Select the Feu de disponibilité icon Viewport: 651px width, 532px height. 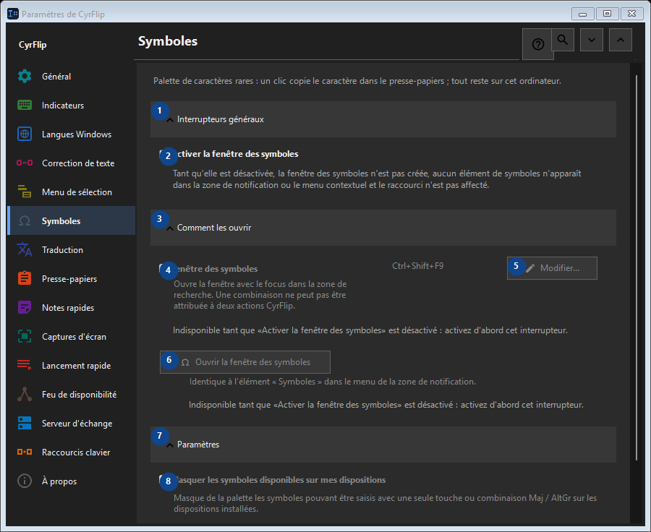pyautogui.click(x=25, y=394)
